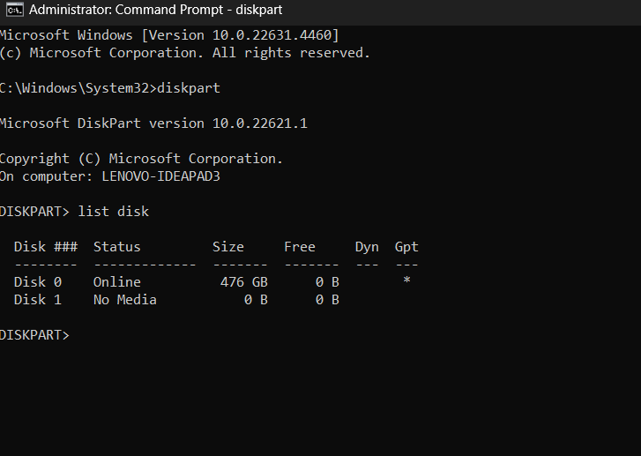Image resolution: width=641 pixels, height=456 pixels.
Task: Click the 'Disk 0' row label
Action: [38, 282]
